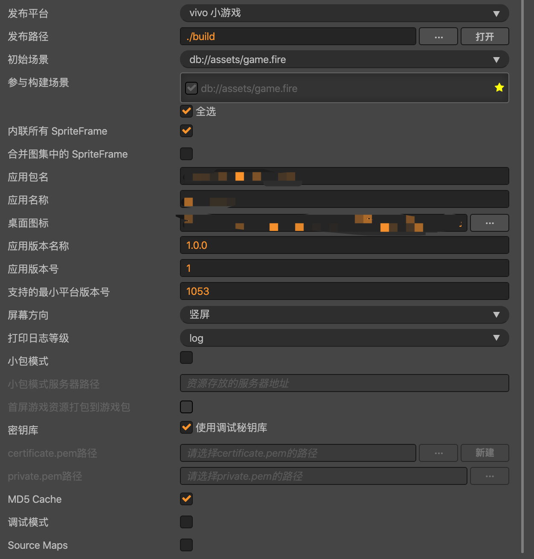
Task: Toggle the 全选 select-all checkbox
Action: click(x=186, y=111)
